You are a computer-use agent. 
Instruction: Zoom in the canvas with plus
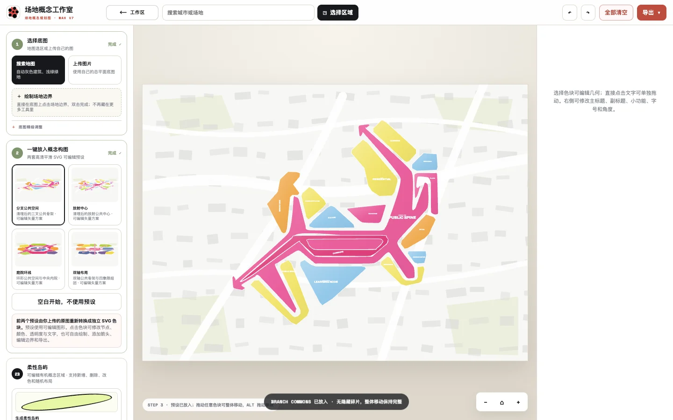[x=518, y=402]
